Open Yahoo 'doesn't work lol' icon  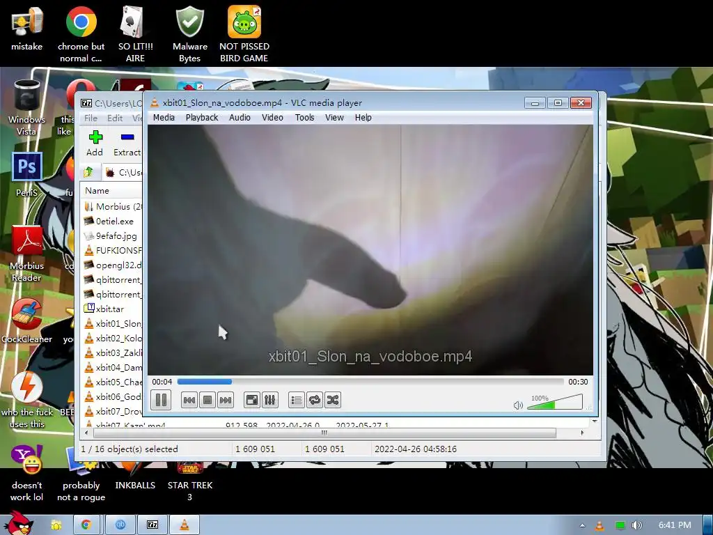pos(27,473)
